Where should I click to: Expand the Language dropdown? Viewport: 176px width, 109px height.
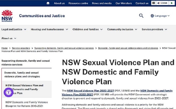[160, 16]
